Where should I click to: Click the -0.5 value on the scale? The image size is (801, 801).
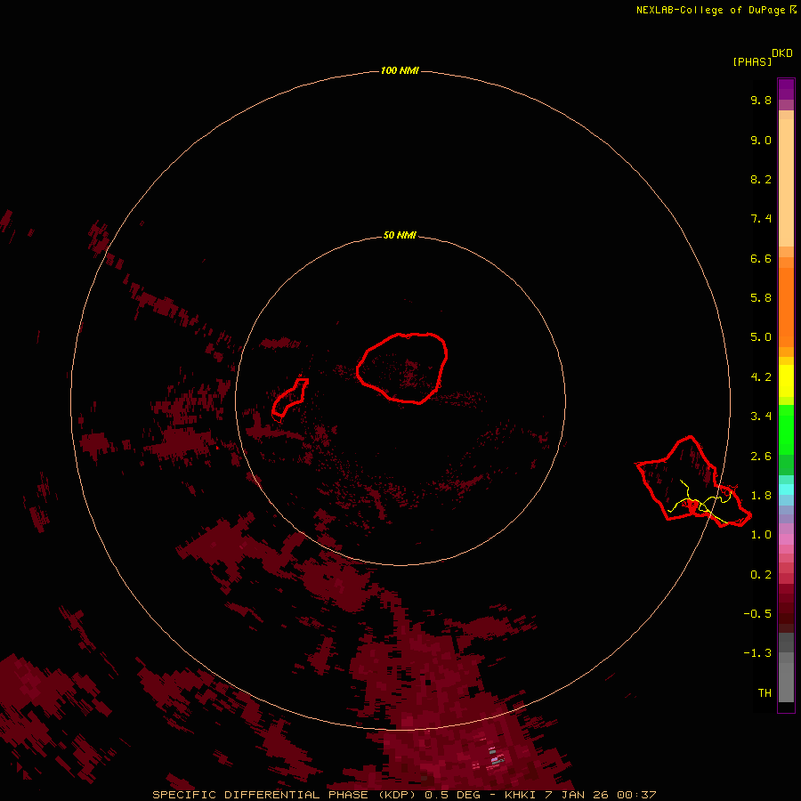[757, 614]
